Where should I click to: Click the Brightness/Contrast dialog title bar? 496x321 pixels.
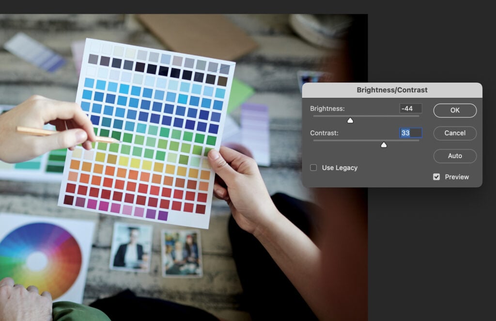393,89
